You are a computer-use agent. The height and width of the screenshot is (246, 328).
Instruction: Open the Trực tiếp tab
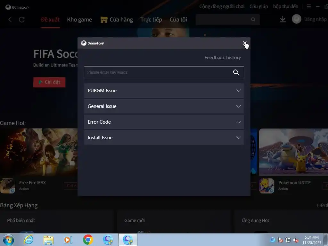click(x=151, y=20)
